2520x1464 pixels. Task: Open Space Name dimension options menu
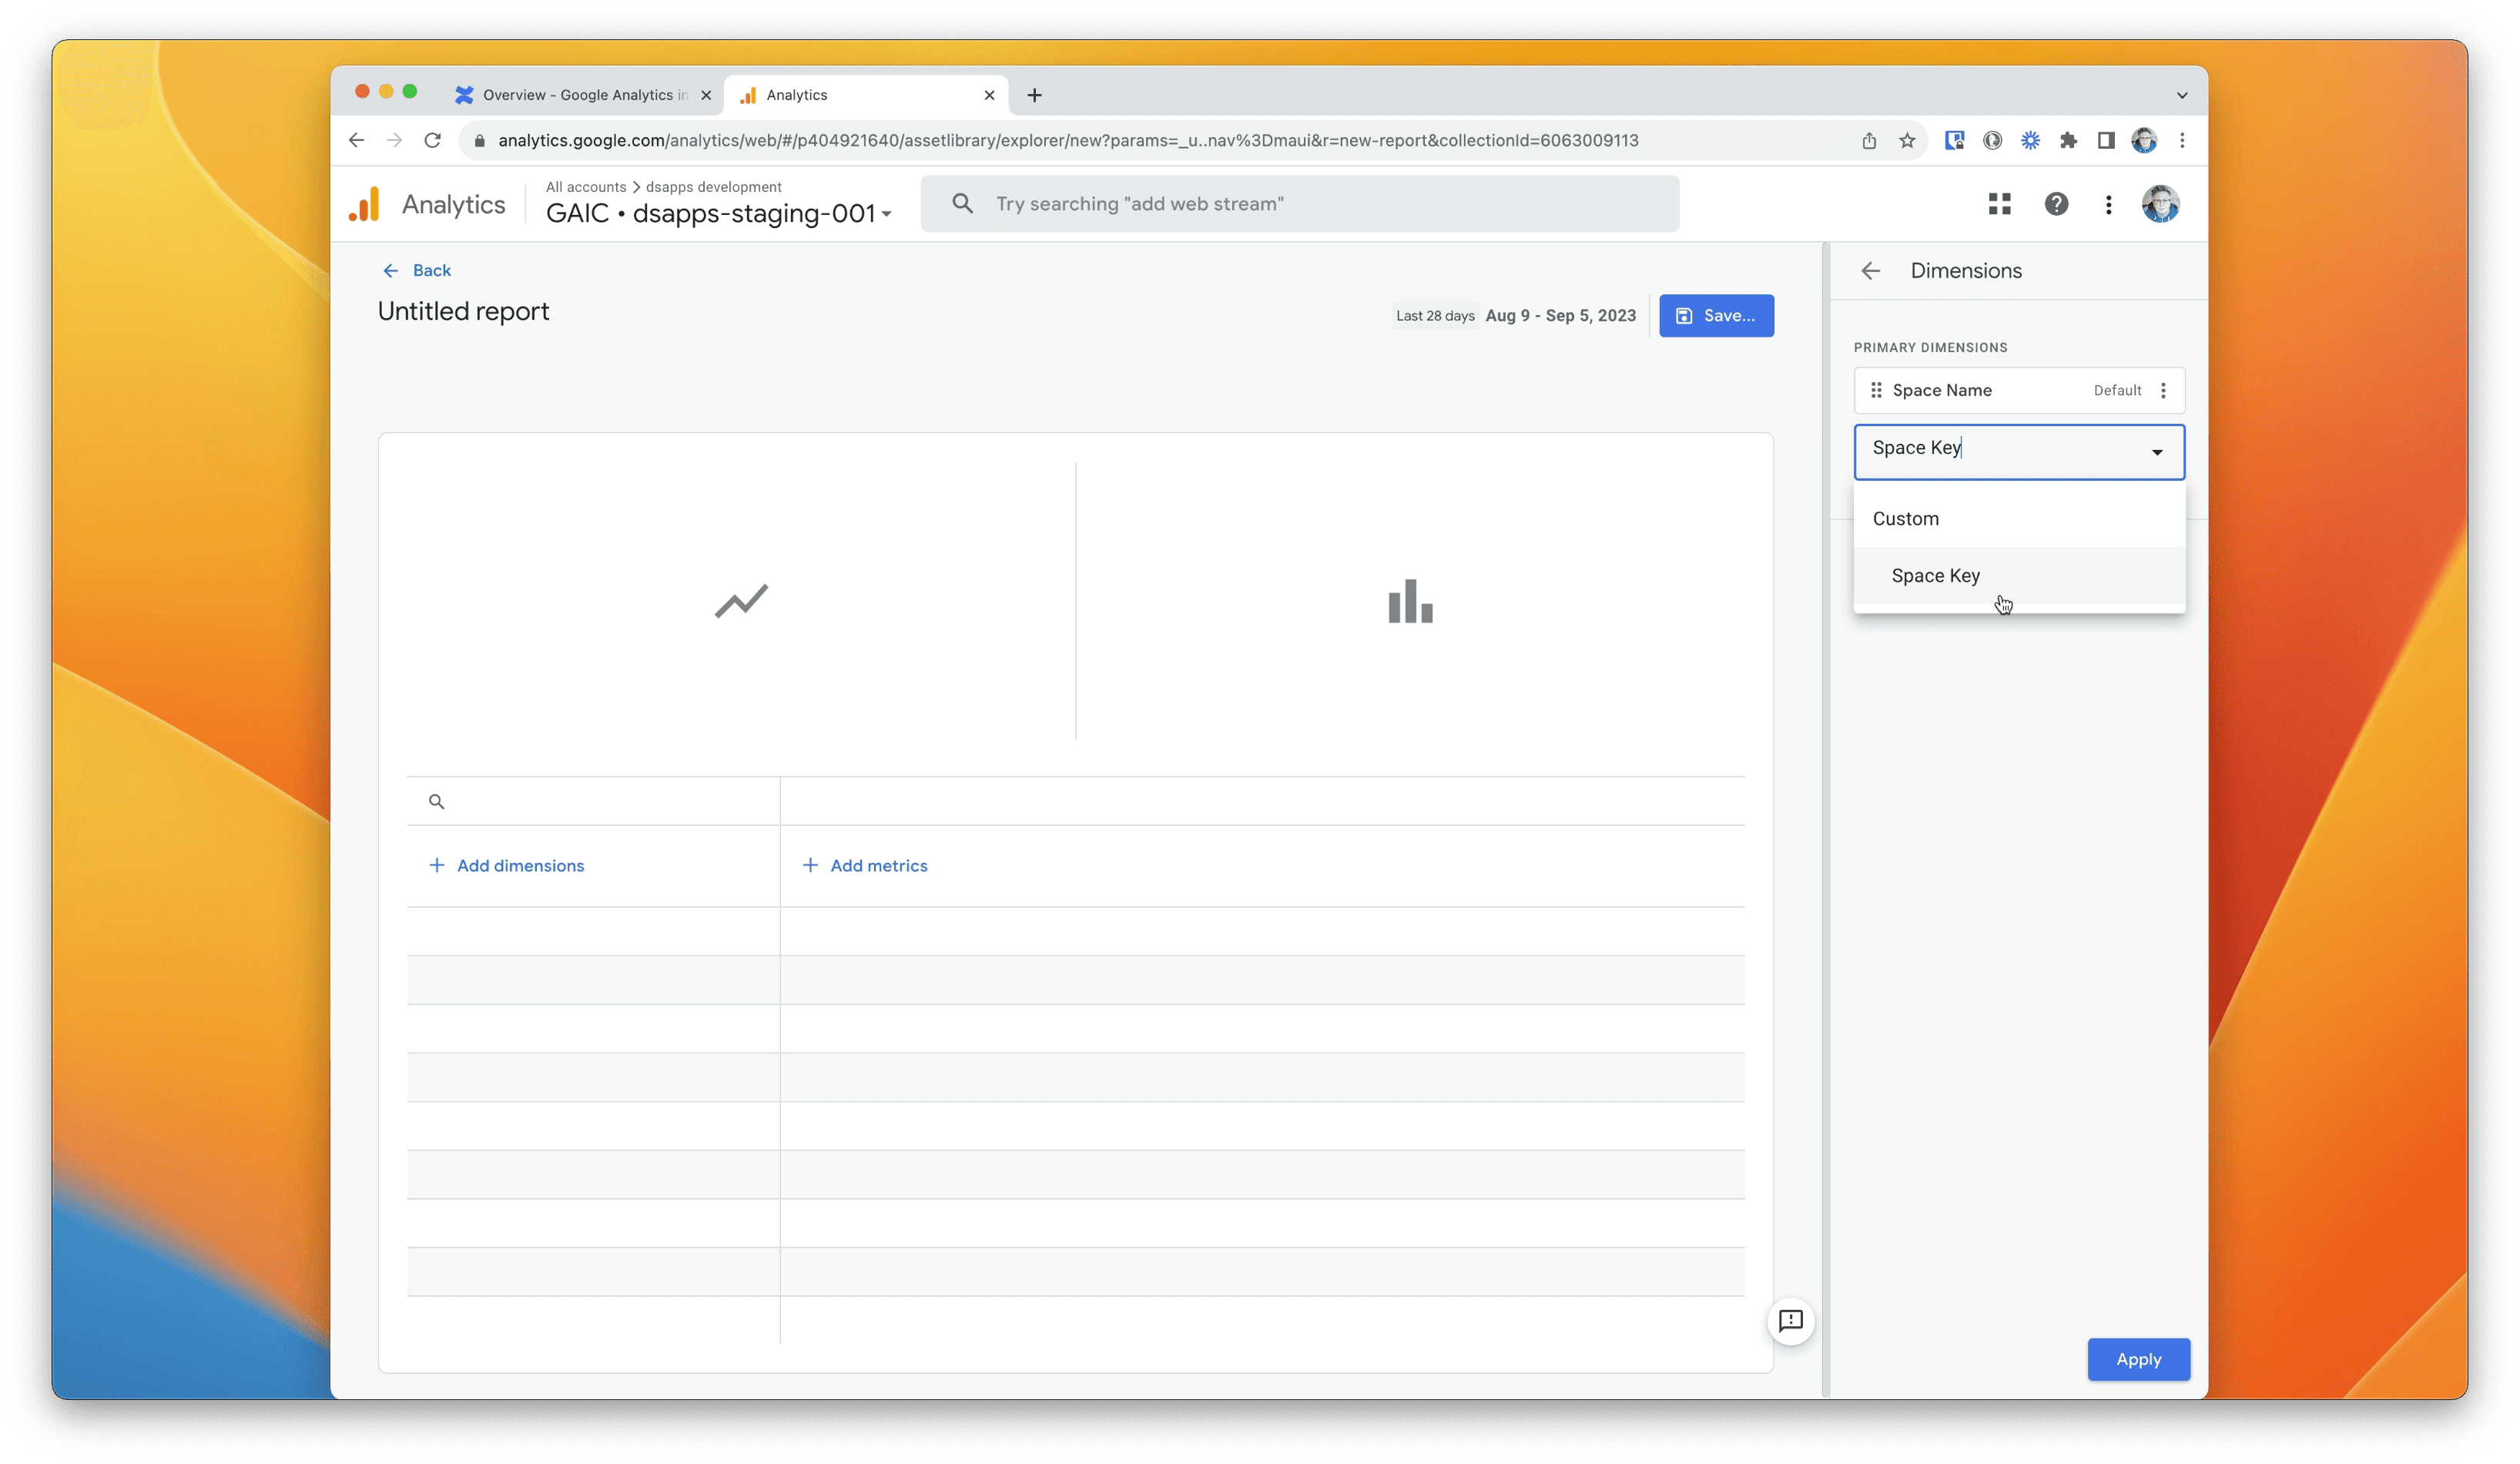2163,390
